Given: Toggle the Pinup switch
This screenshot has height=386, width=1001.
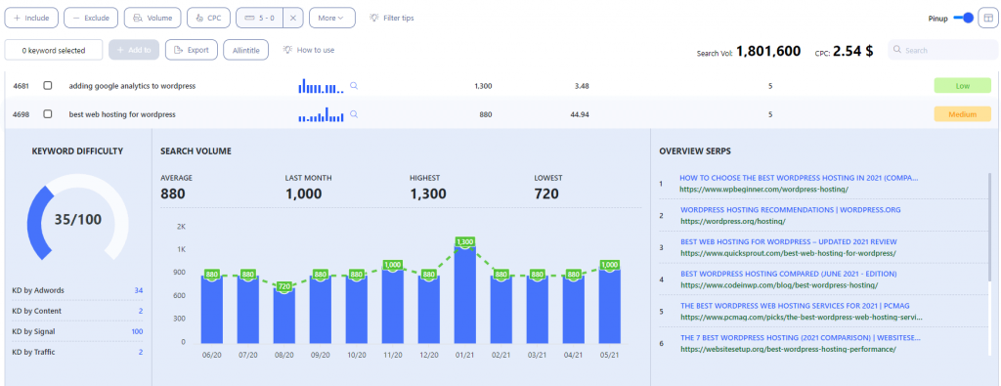Looking at the screenshot, I should 963,18.
